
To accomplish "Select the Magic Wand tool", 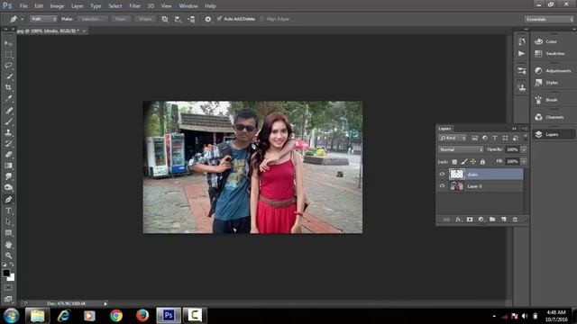I will tap(8, 76).
